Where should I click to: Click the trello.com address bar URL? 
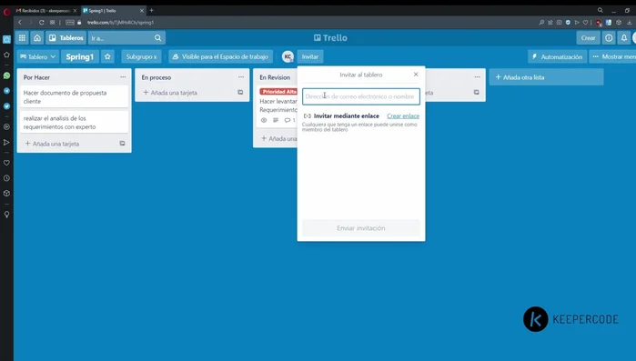click(x=120, y=23)
